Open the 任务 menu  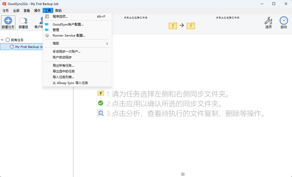point(6,11)
